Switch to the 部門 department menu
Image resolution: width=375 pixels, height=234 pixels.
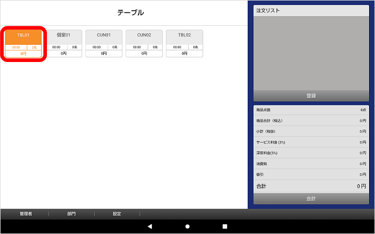pos(71,214)
